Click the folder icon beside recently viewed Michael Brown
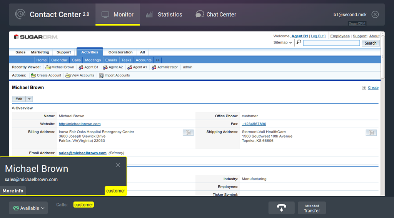The height and width of the screenshot is (218, 394). click(48, 67)
